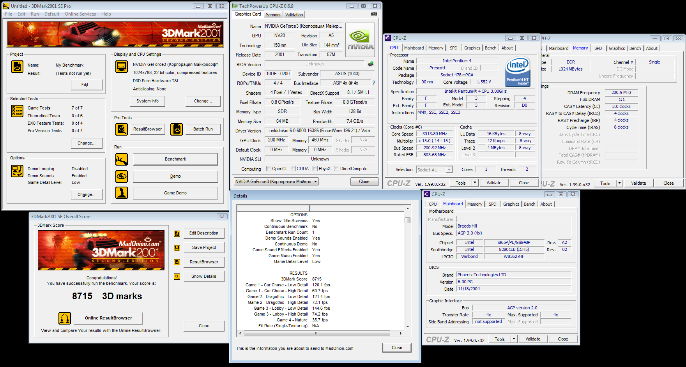Click the System Info button

coord(147,101)
